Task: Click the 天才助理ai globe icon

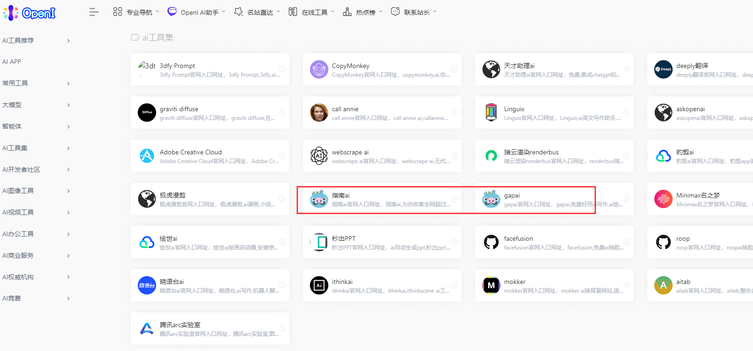Action: [x=491, y=69]
